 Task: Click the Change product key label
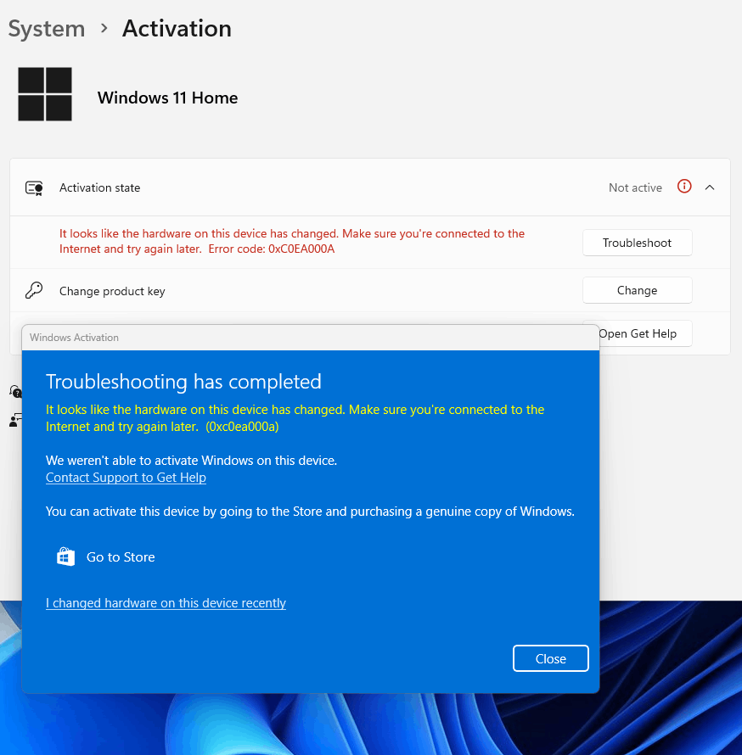click(112, 291)
